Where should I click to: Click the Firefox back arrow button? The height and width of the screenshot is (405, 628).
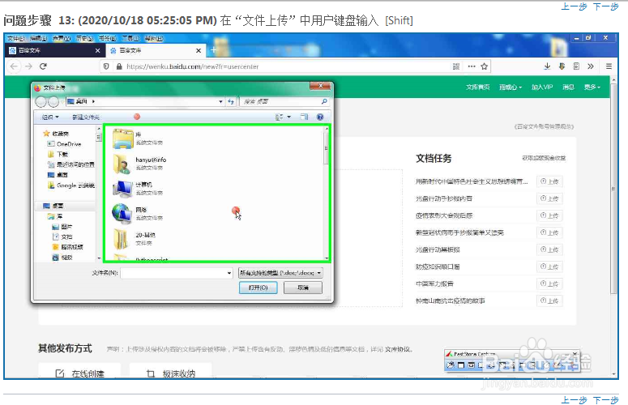pyautogui.click(x=14, y=66)
